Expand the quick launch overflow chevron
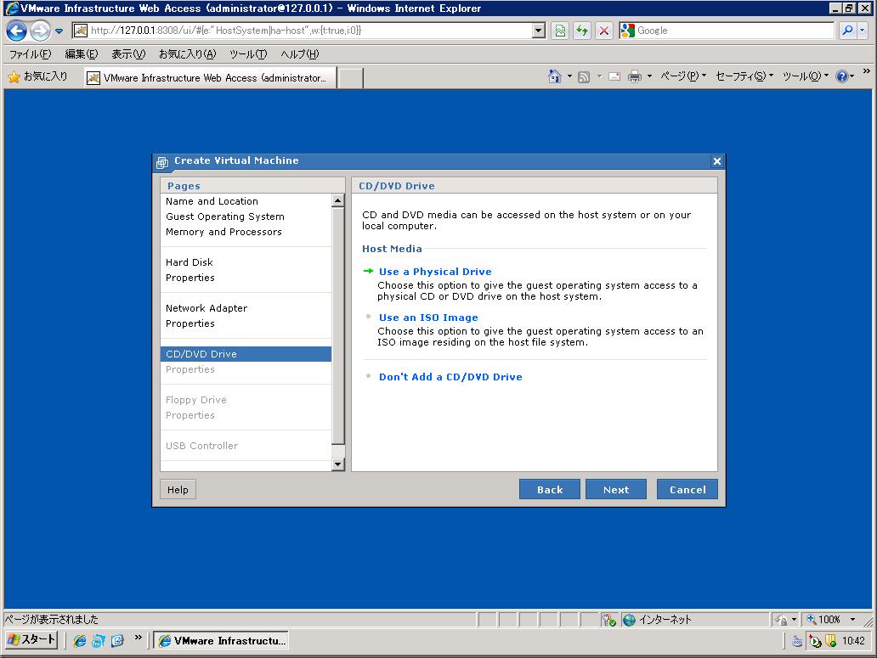877x658 pixels. (x=138, y=638)
